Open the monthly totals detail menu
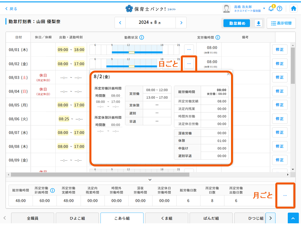Screen dimensions: 301x225 tap(285, 195)
